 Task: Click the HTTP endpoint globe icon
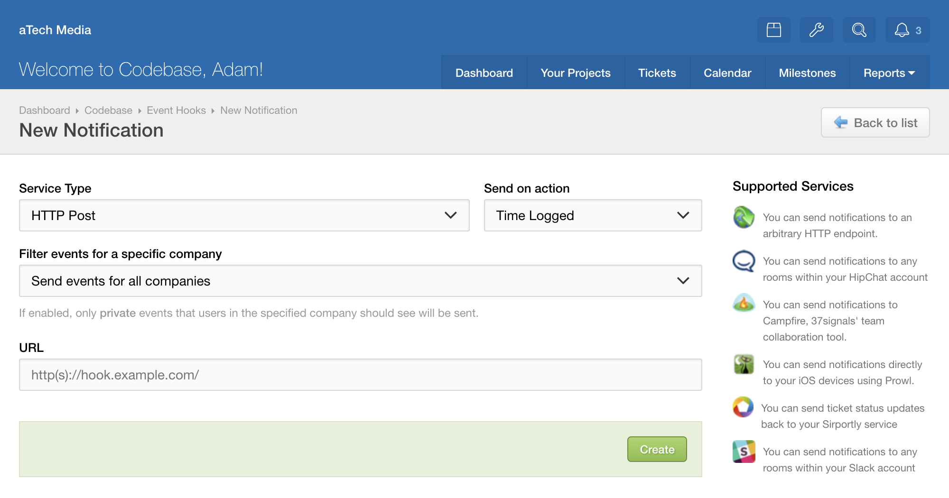point(744,217)
